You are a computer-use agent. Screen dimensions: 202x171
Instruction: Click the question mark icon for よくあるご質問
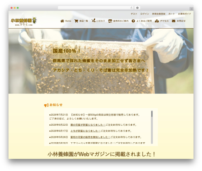tap(133, 21)
